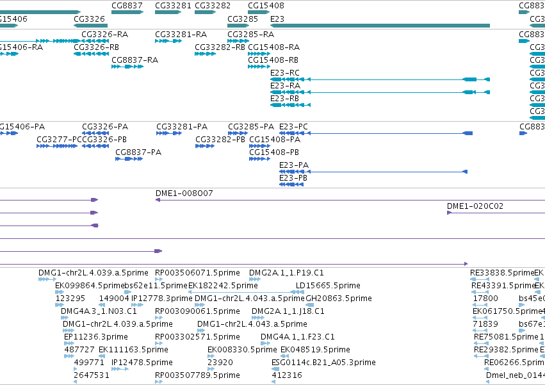Select EST ESG0114c.B21_A05.3prime
The image size is (545, 385).
coord(275,369)
